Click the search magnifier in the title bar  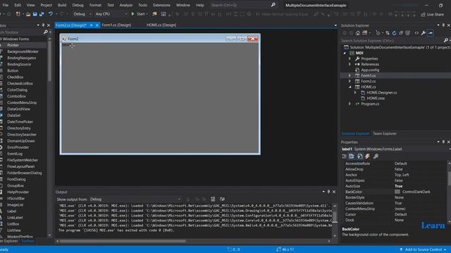click(273, 5)
